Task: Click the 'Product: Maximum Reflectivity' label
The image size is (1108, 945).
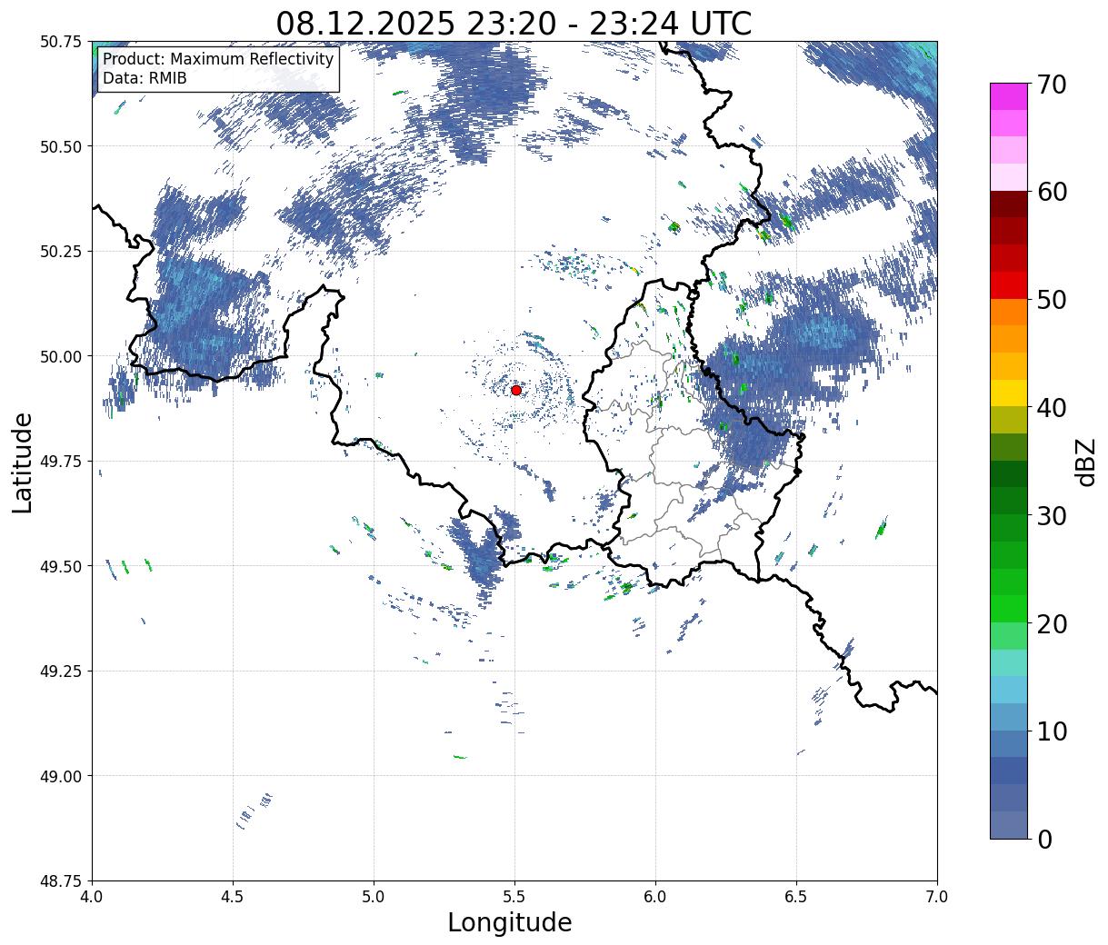Action: (218, 59)
